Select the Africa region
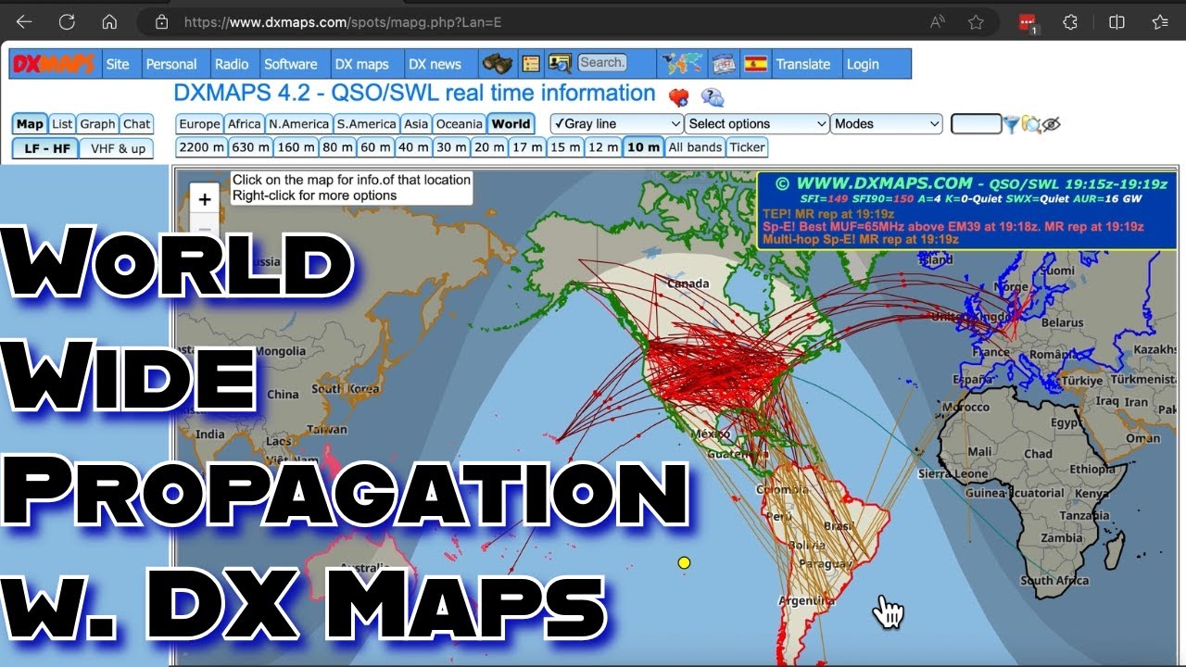The image size is (1186, 667). [244, 124]
